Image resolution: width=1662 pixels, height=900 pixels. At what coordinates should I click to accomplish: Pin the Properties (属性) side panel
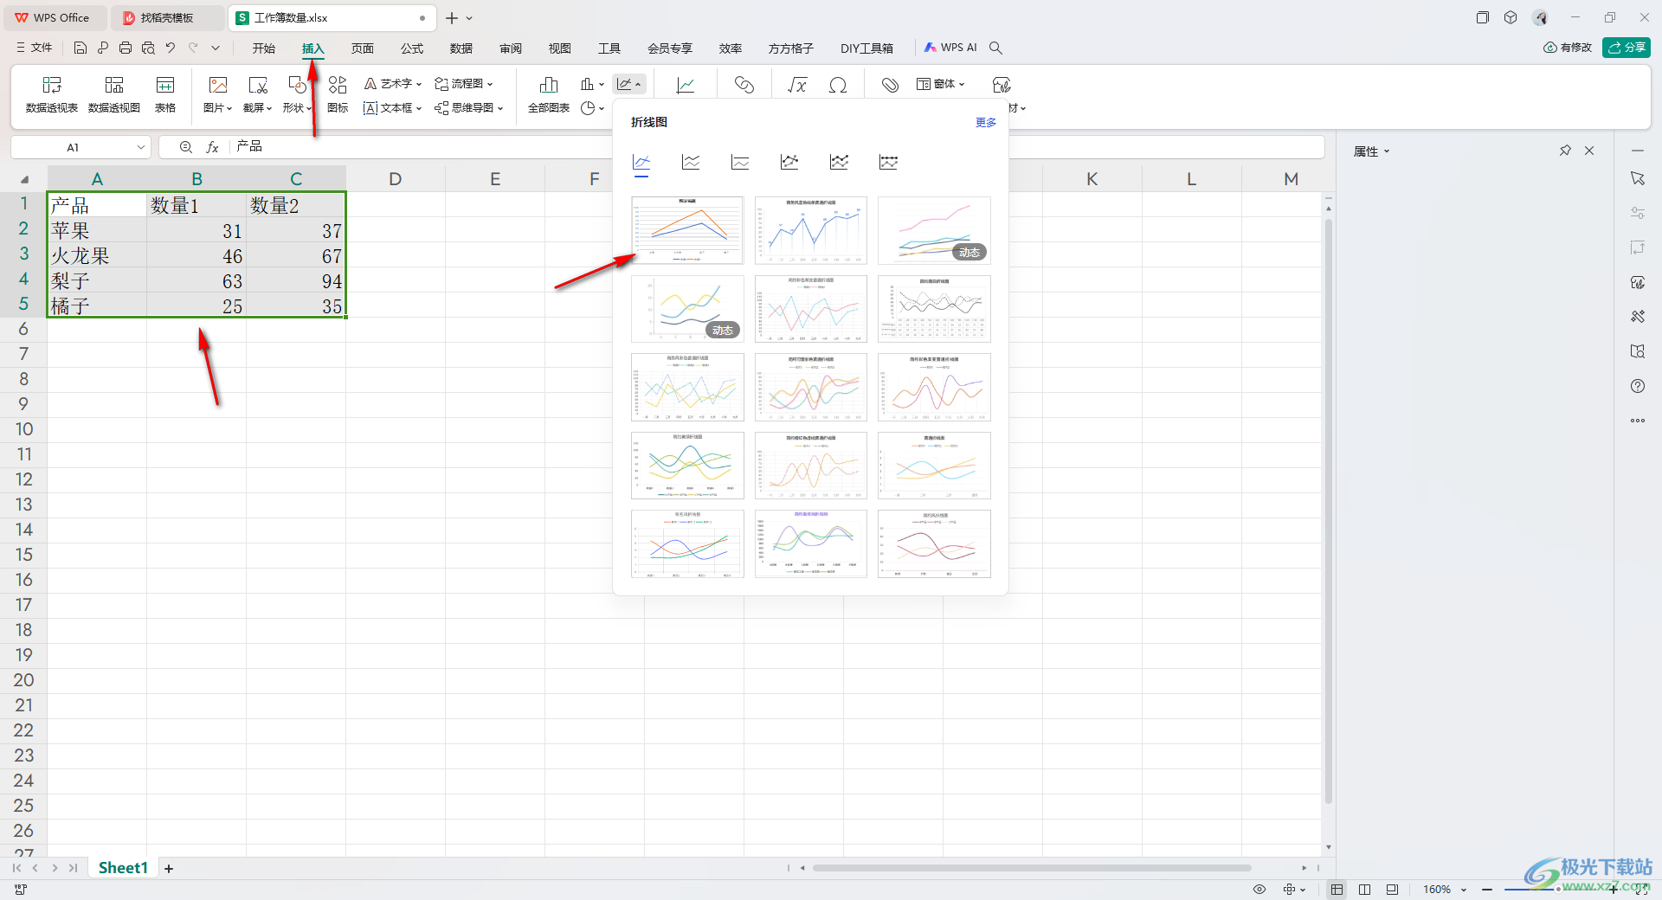(x=1565, y=151)
